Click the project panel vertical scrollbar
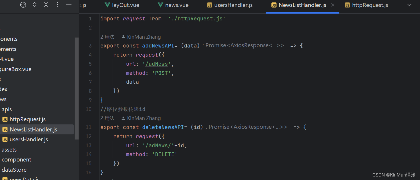The width and height of the screenshot is (420, 180). coord(77,89)
